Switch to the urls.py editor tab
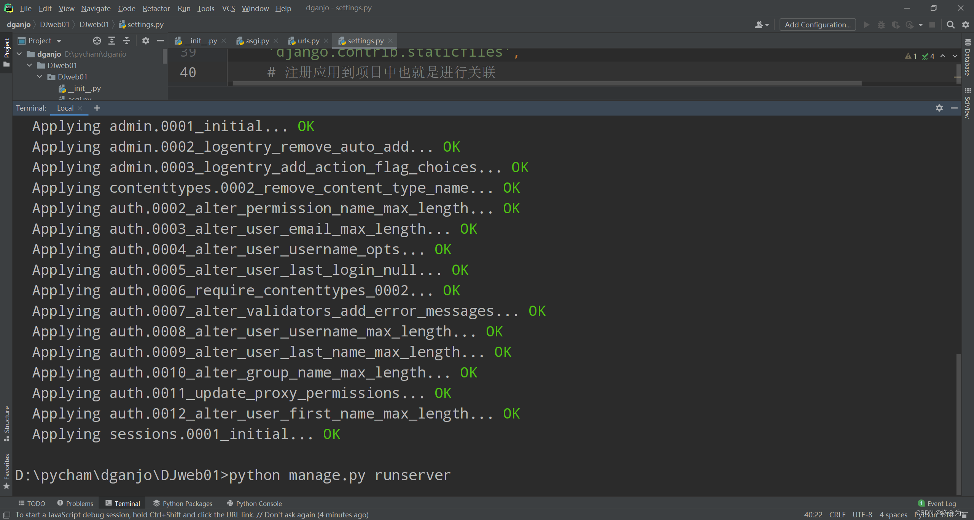Image resolution: width=974 pixels, height=520 pixels. click(308, 41)
